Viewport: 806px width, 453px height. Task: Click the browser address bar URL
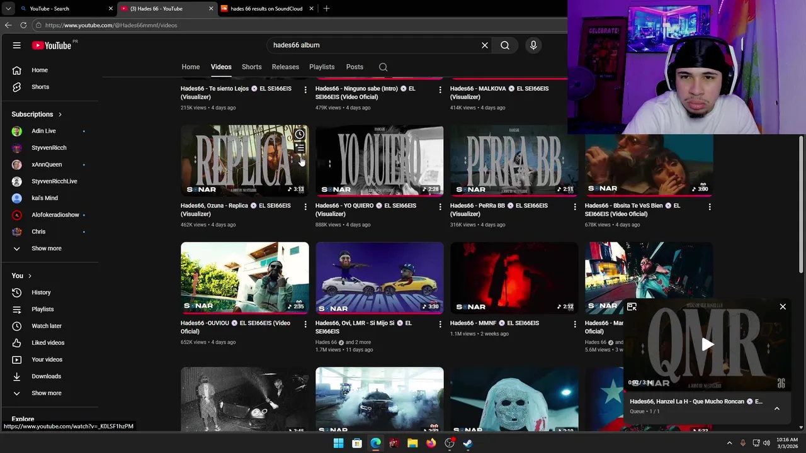(111, 25)
